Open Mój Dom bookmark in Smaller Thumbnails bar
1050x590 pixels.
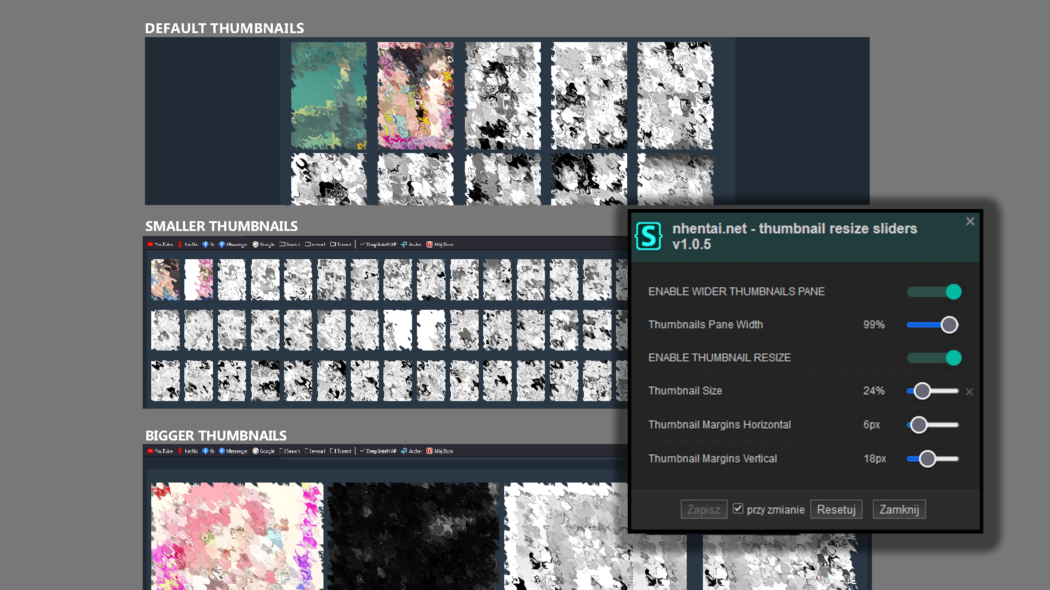pos(440,244)
